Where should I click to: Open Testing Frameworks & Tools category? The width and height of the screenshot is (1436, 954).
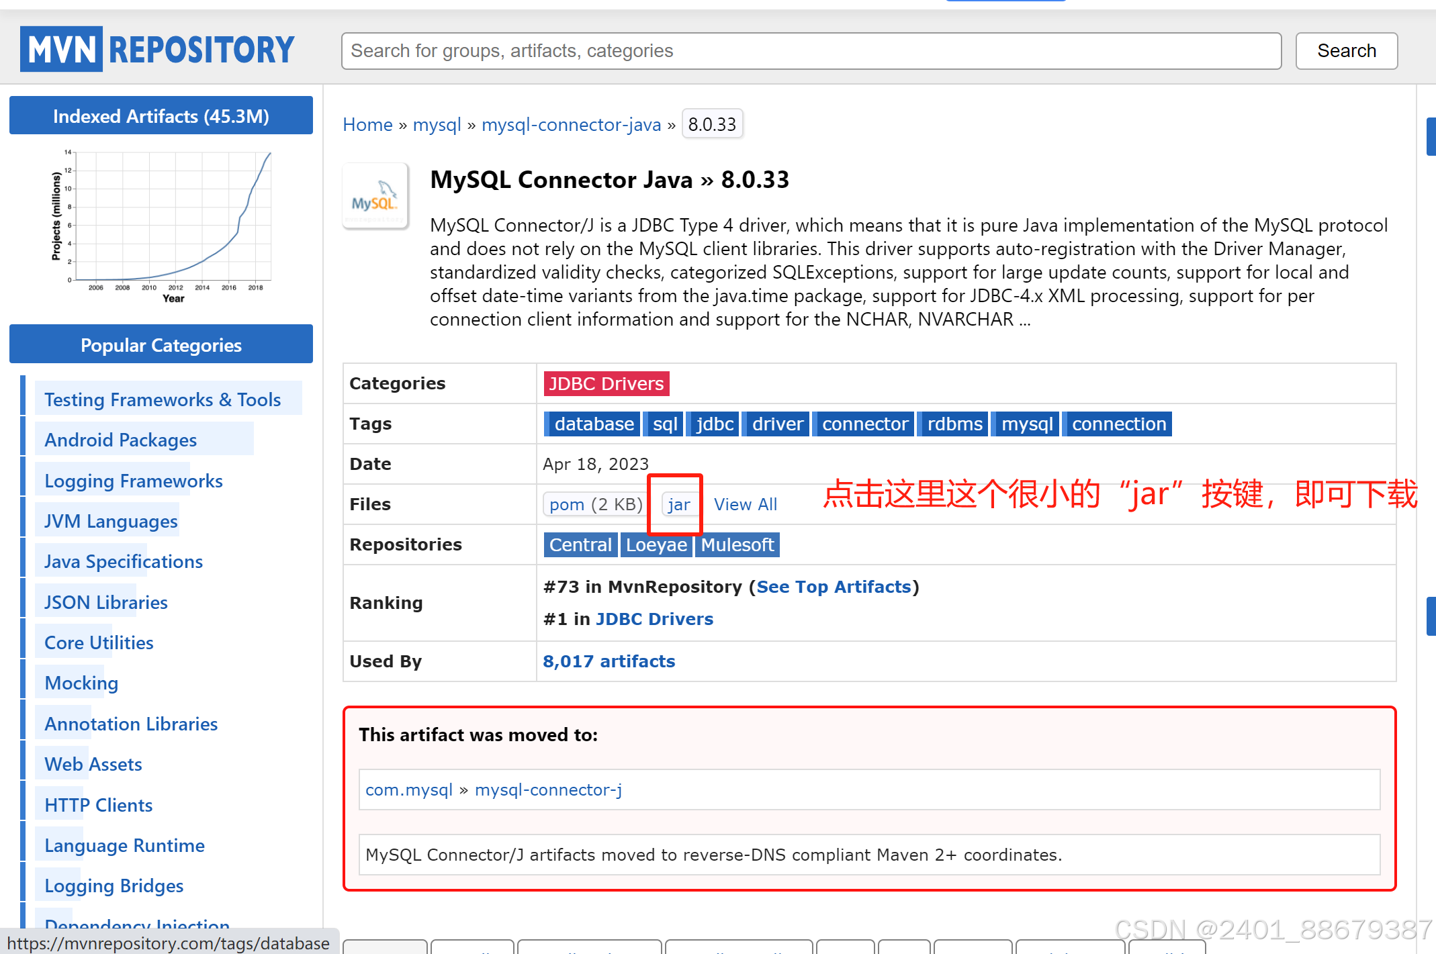163,400
